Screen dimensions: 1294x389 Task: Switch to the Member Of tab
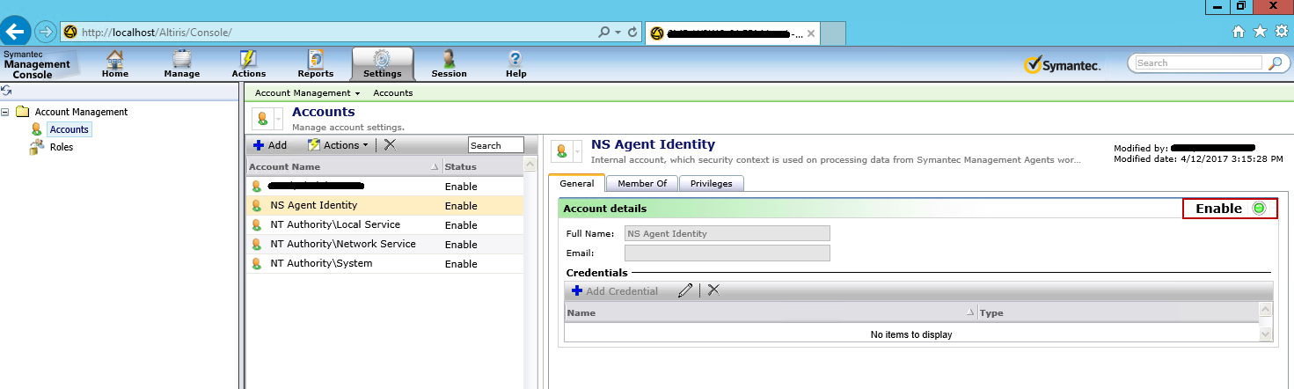[x=642, y=183]
